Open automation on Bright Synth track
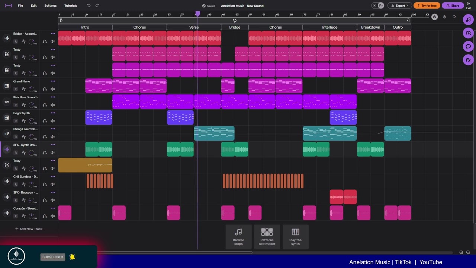This screenshot has width=476, height=268. [x=24, y=121]
